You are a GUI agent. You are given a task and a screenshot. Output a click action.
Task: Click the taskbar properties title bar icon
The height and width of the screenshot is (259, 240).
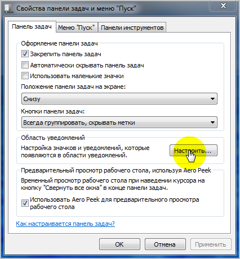pyautogui.click(x=8, y=8)
